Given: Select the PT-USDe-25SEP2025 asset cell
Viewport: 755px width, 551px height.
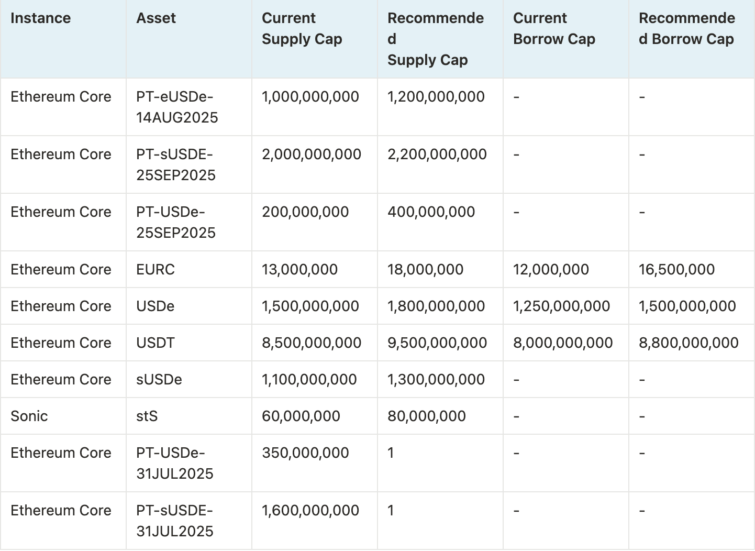Looking at the screenshot, I should (x=176, y=222).
